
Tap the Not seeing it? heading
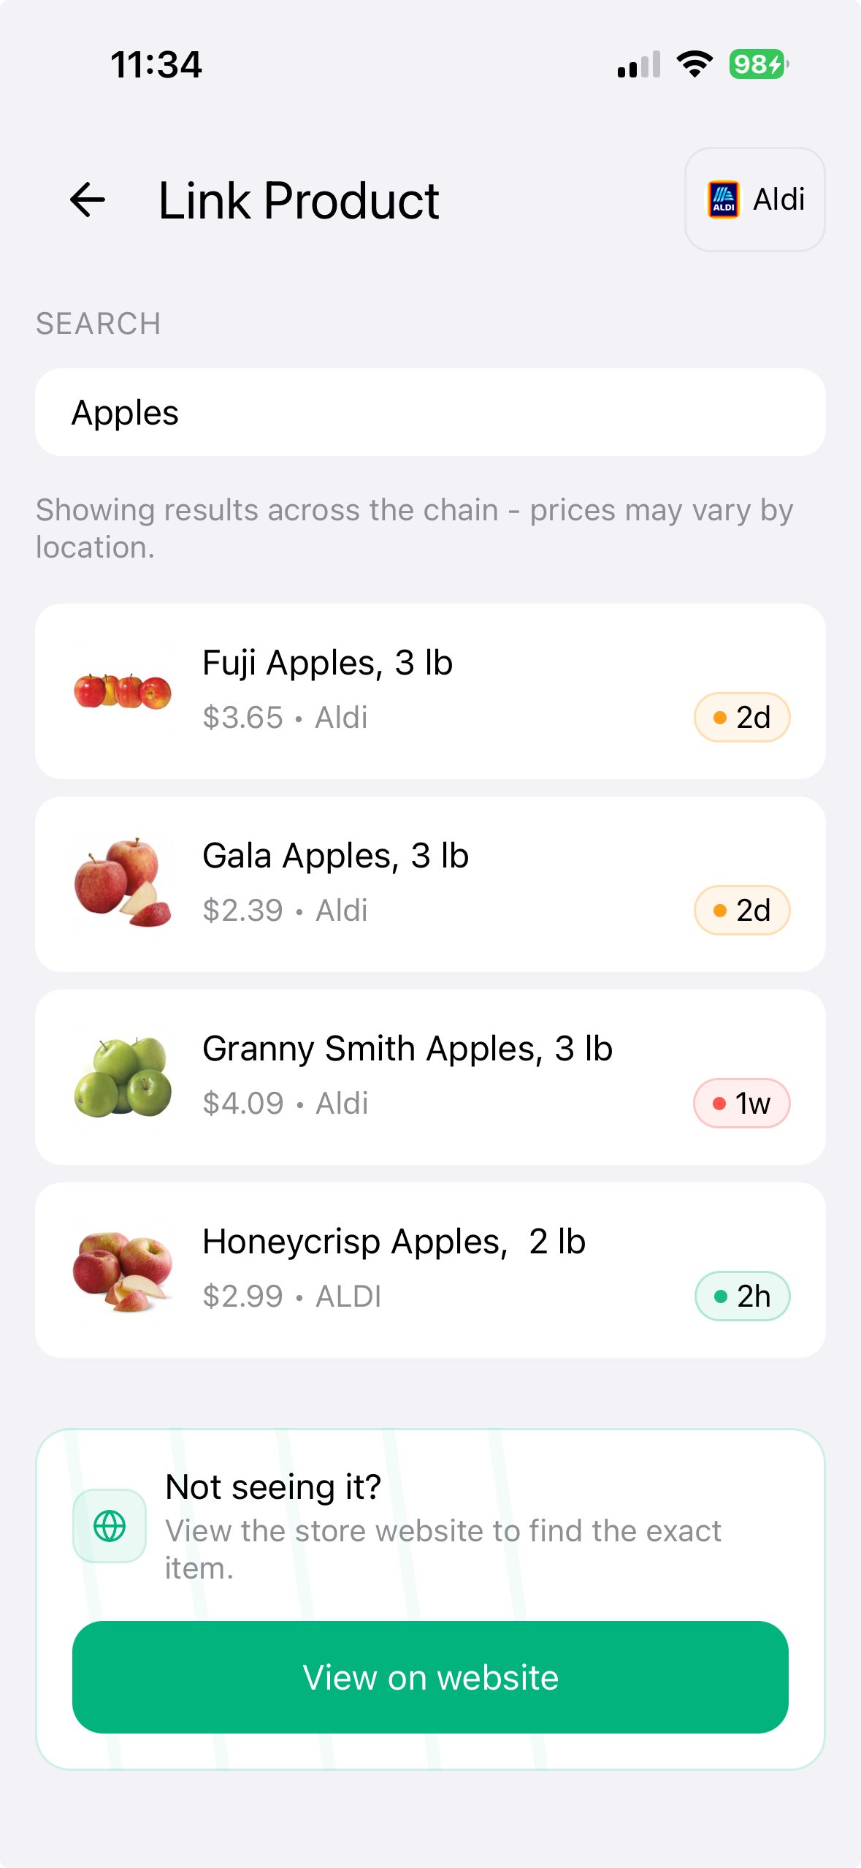pos(274,1487)
